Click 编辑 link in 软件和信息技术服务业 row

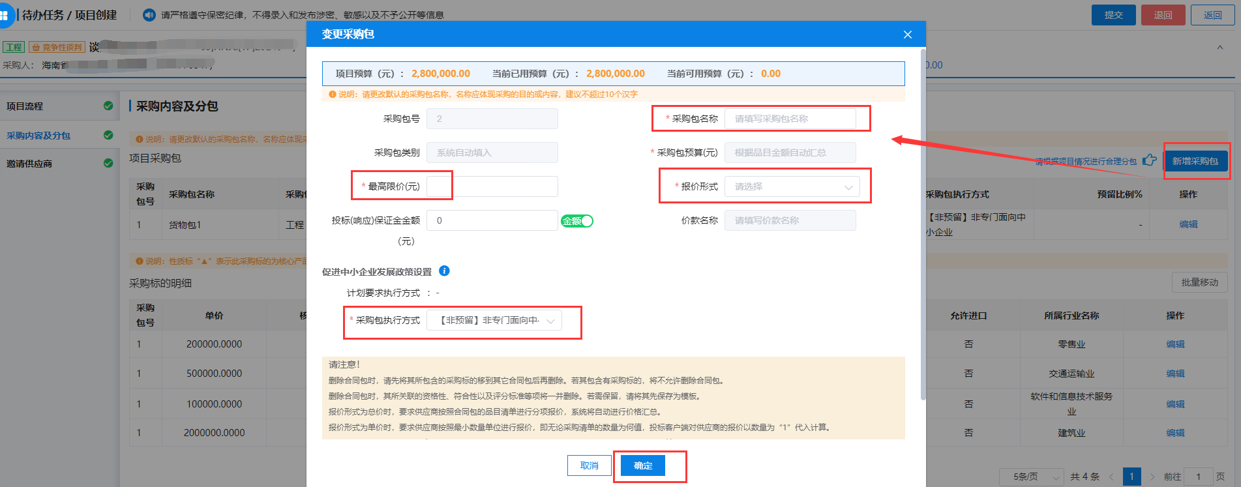(x=1175, y=404)
